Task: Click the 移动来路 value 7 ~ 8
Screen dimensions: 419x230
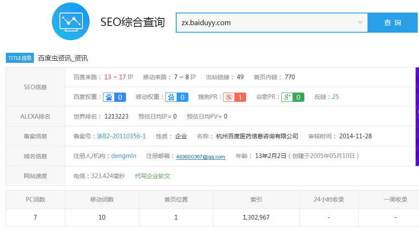Action: pyautogui.click(x=181, y=77)
